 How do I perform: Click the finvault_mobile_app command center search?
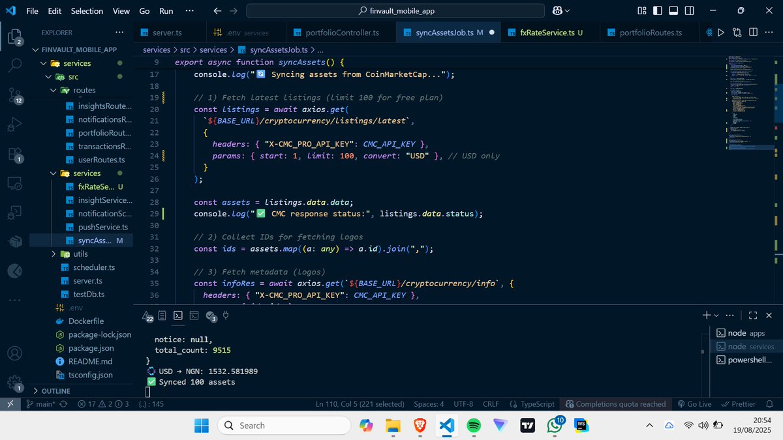[395, 11]
